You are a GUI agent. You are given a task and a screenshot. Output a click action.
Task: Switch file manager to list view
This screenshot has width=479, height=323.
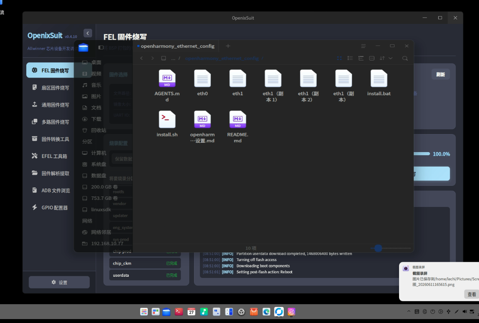[350, 58]
